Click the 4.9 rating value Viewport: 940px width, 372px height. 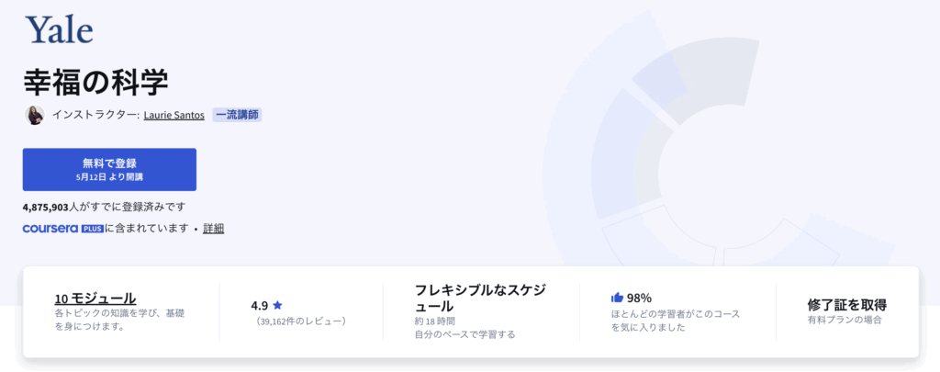(x=260, y=305)
